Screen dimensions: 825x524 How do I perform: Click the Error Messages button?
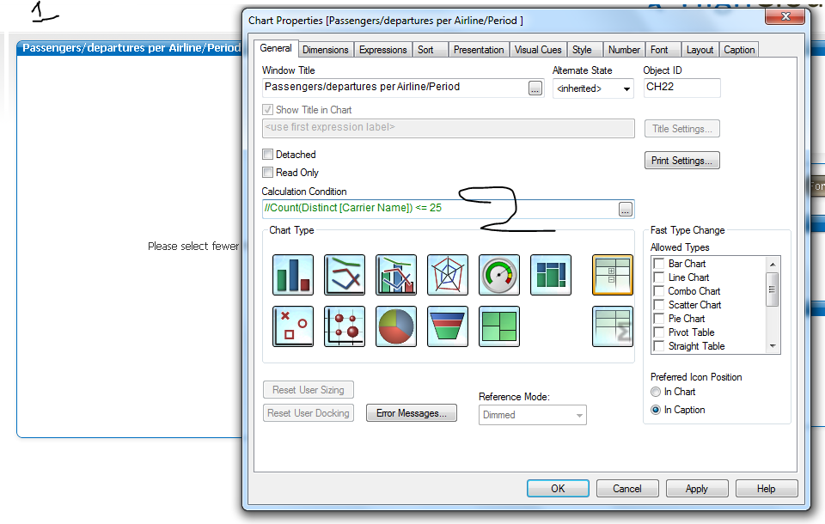[412, 413]
